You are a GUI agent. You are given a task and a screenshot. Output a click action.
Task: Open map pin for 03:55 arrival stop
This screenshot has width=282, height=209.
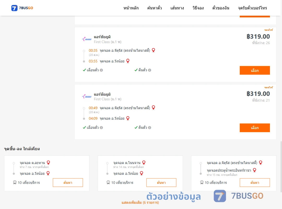128,61
